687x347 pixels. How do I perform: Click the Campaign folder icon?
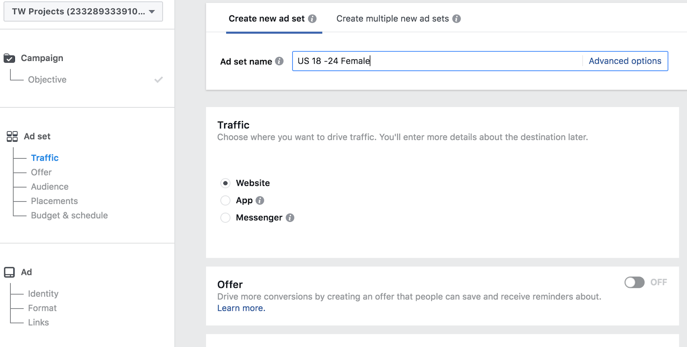point(9,58)
